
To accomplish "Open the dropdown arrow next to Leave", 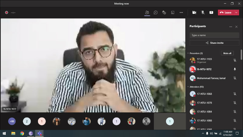I will (x=236, y=12).
